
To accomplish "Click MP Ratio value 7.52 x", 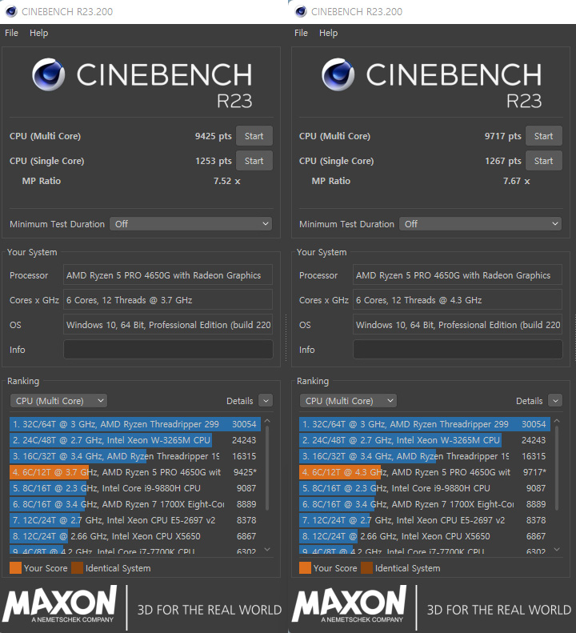I will click(227, 181).
